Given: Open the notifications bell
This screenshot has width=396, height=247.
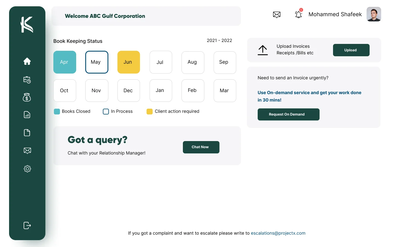Looking at the screenshot, I should [299, 14].
